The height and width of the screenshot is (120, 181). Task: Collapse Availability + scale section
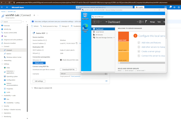click(2, 96)
